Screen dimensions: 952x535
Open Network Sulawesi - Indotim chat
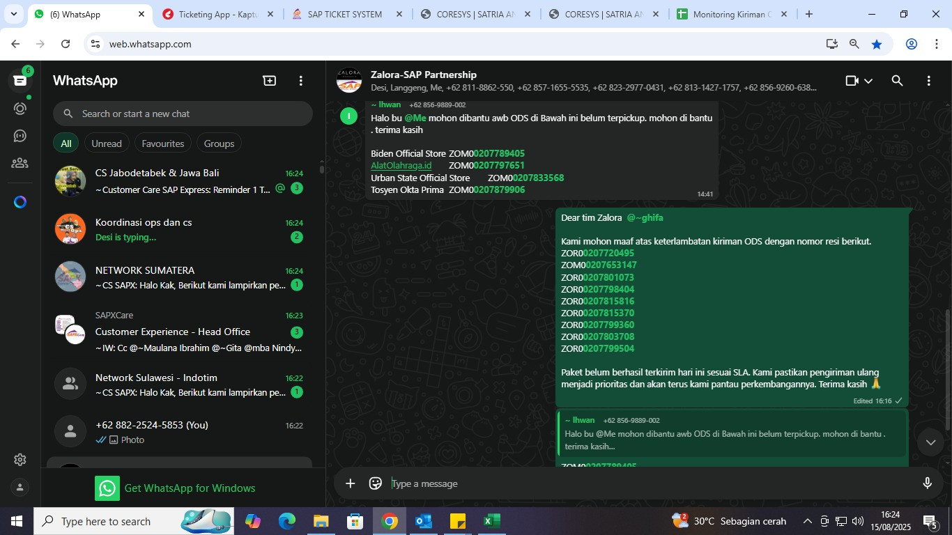tap(183, 385)
